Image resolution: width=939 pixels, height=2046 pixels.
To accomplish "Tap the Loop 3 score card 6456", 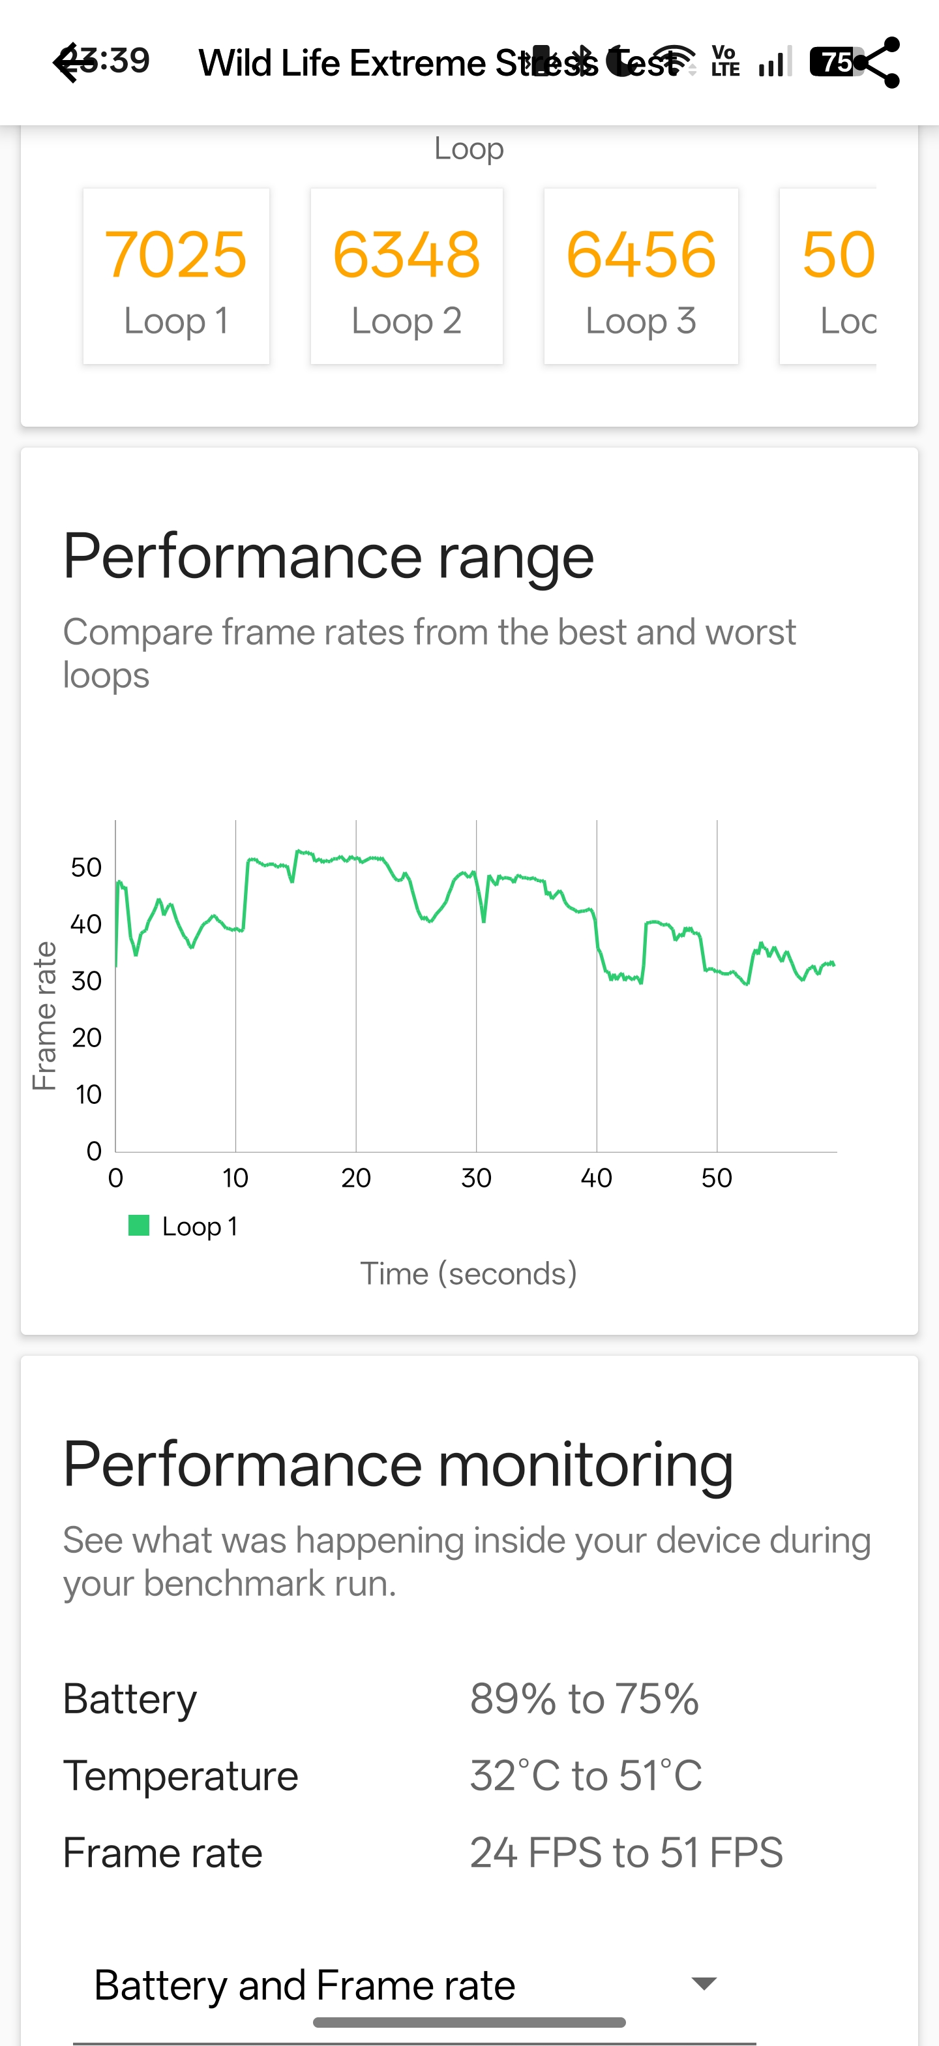I will click(x=640, y=277).
